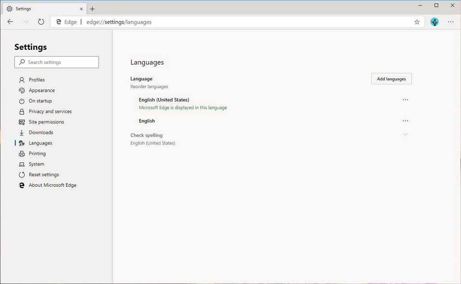The height and width of the screenshot is (284, 461).
Task: Click the Languages icon in sidebar
Action: point(22,143)
